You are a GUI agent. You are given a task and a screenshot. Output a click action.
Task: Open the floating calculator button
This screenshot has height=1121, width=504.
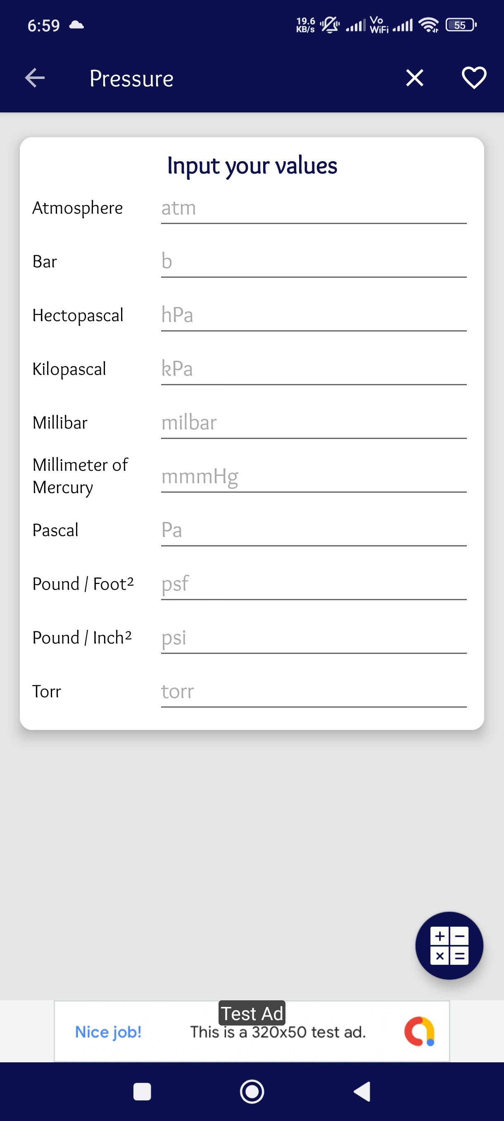(449, 945)
